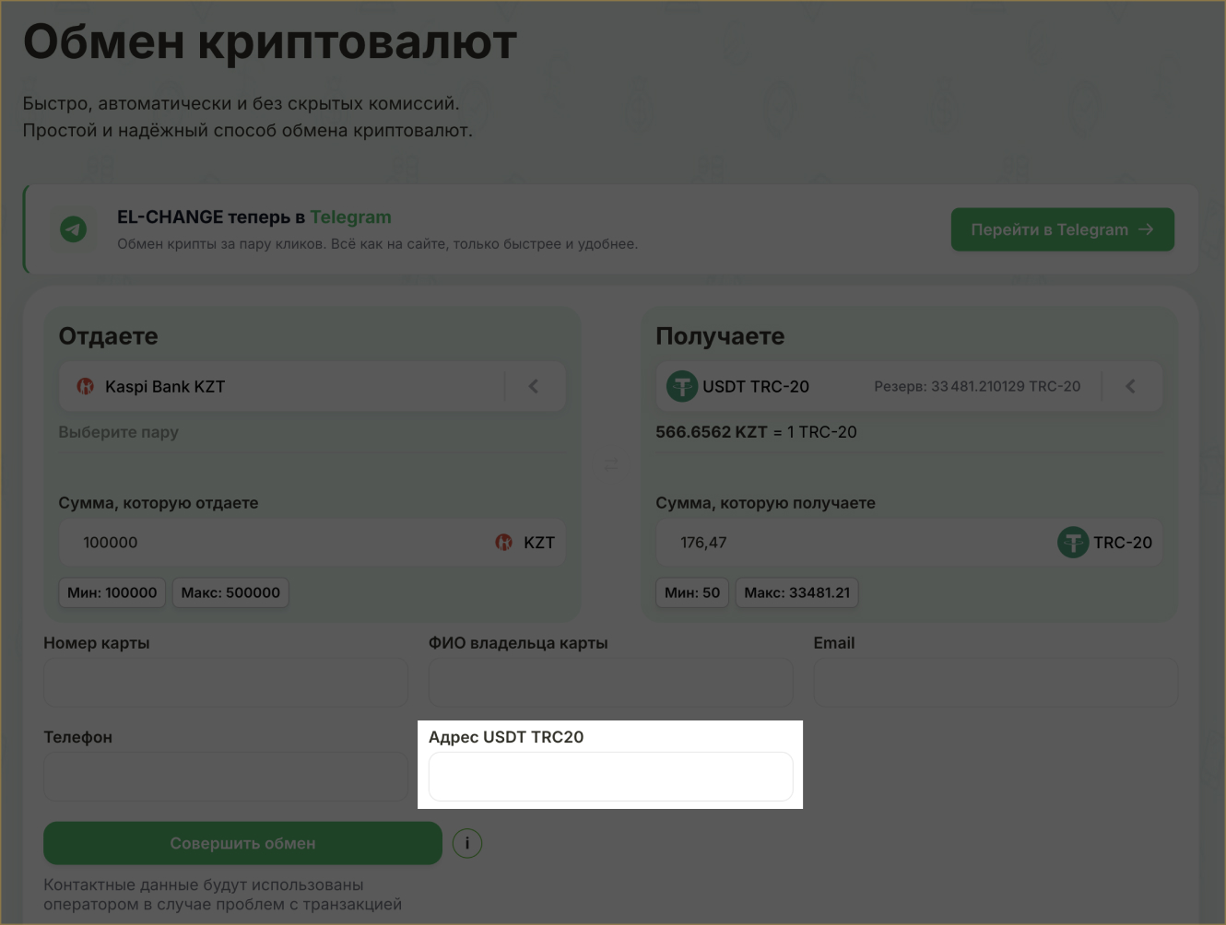Viewport: 1226px width, 925px height.
Task: Focus the Адрес USDT TRC20 input field
Action: (610, 777)
